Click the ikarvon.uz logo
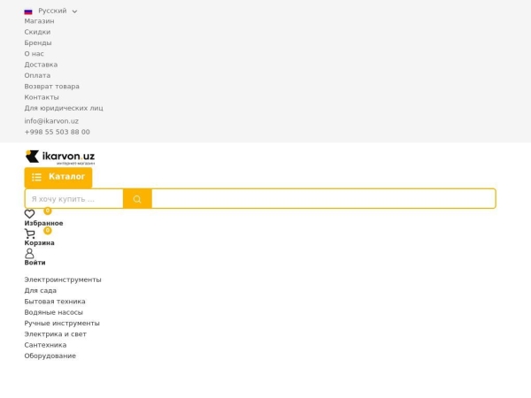This screenshot has height=398, width=531. tap(60, 157)
